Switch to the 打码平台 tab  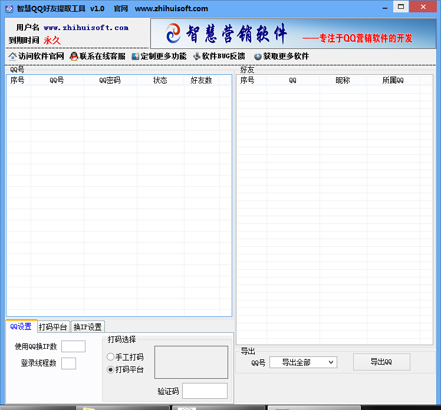pyautogui.click(x=53, y=327)
